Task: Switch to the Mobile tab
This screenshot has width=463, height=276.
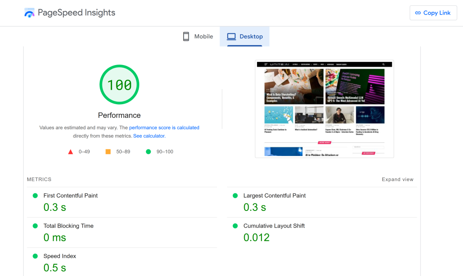Action: 198,36
